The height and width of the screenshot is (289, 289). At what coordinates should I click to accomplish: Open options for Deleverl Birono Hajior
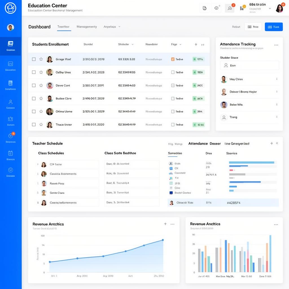click(x=277, y=92)
